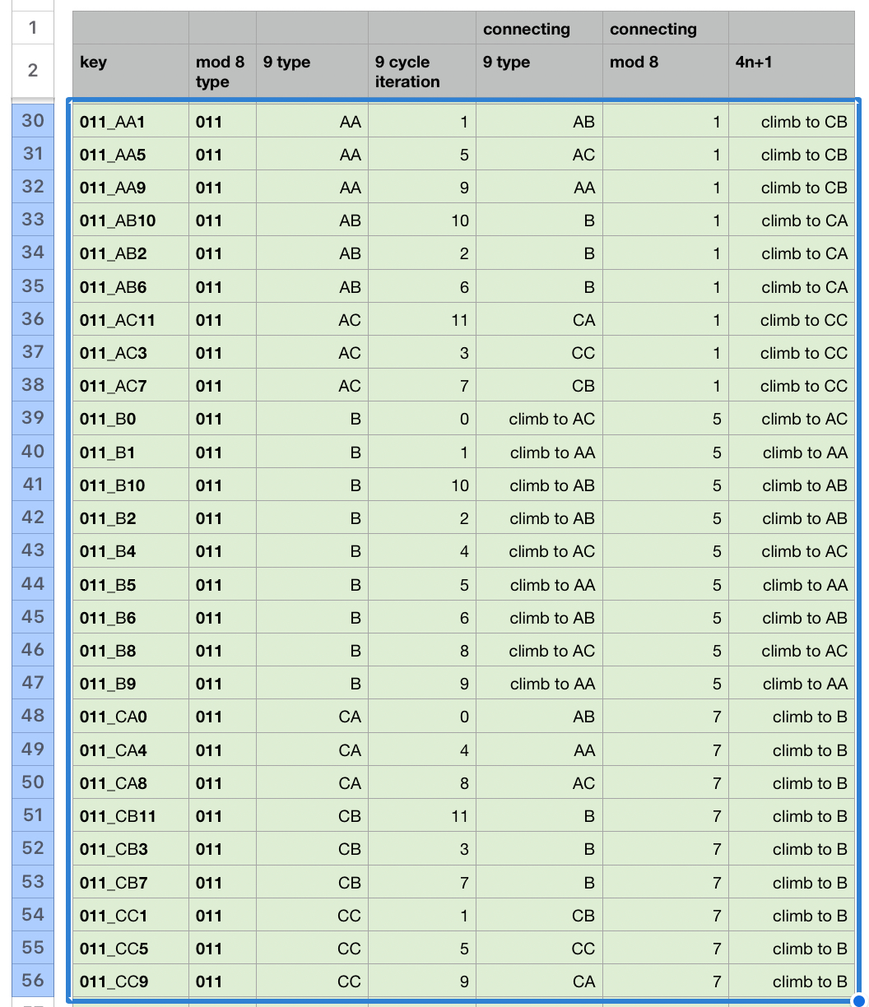Screen dimensions: 869x1007
Task: Click the "4n+1" column header cell
Action: point(791,72)
